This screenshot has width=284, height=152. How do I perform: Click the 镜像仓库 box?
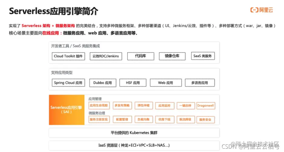tap(172, 56)
